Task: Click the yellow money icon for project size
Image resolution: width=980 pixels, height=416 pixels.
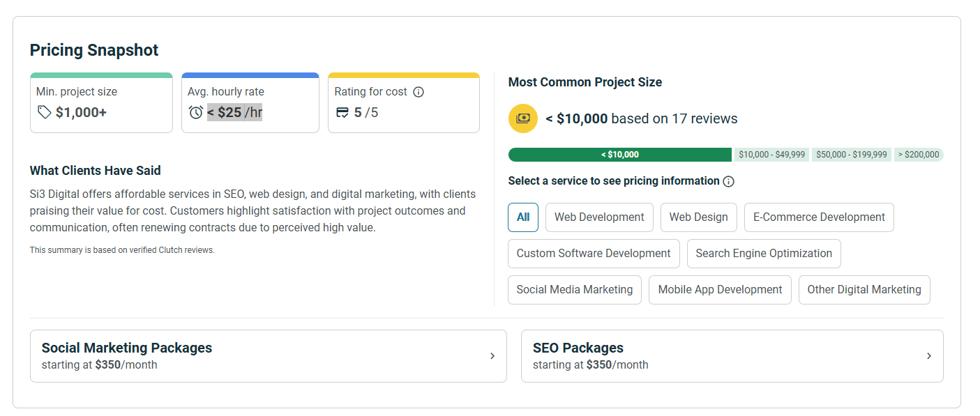Action: (x=523, y=118)
